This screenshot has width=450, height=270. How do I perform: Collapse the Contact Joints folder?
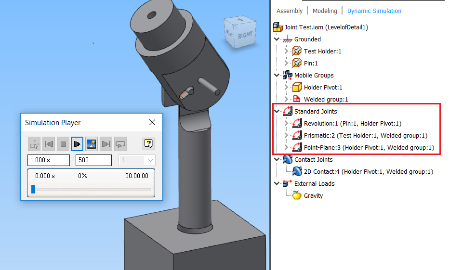point(277,159)
